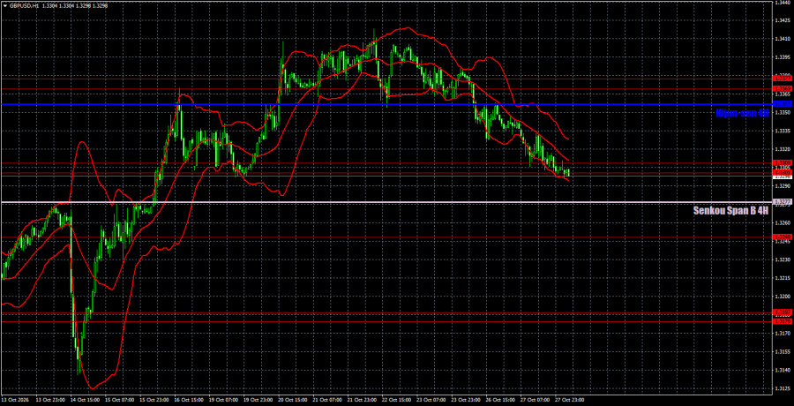Click the GBPUSD,H1 chart title dropdown arrow
794x406 pixels.
pos(4,4)
